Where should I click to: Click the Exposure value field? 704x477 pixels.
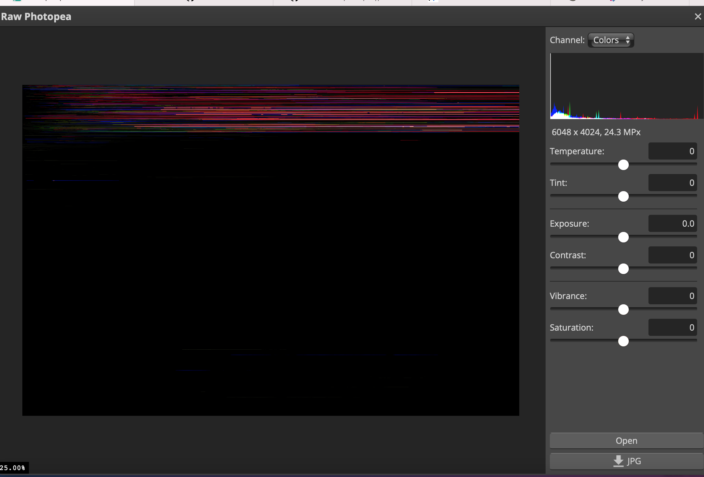click(672, 223)
